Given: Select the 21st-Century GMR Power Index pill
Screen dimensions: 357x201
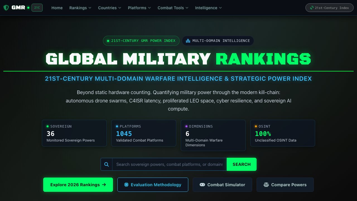Looking at the screenshot, I should tap(141, 41).
